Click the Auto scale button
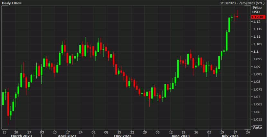Screen dimensions: 267x137 coord(257,127)
